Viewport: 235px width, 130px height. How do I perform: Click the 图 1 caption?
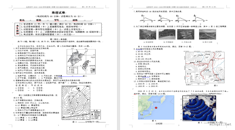coord(85,76)
